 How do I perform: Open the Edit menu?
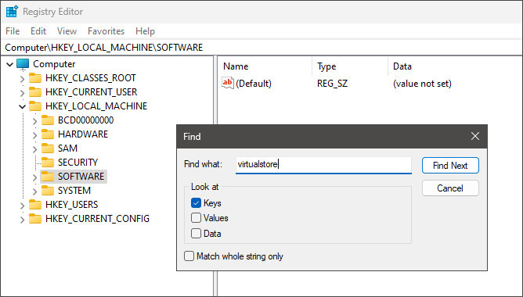click(x=38, y=31)
